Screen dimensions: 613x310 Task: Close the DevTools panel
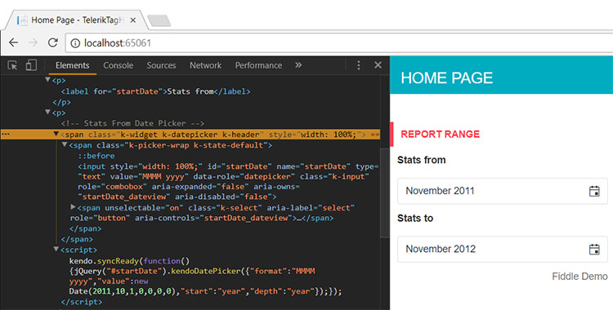(x=378, y=65)
